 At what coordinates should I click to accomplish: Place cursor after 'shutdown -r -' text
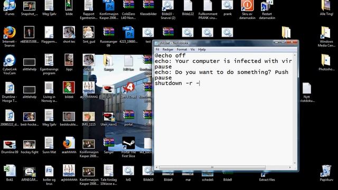[x=200, y=83]
